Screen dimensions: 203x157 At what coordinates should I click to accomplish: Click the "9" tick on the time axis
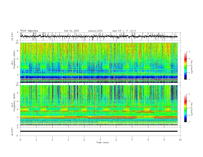coord(164,140)
